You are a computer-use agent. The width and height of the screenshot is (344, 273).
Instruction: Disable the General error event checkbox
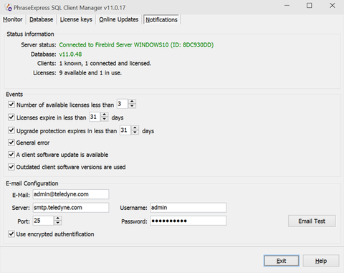11,143
